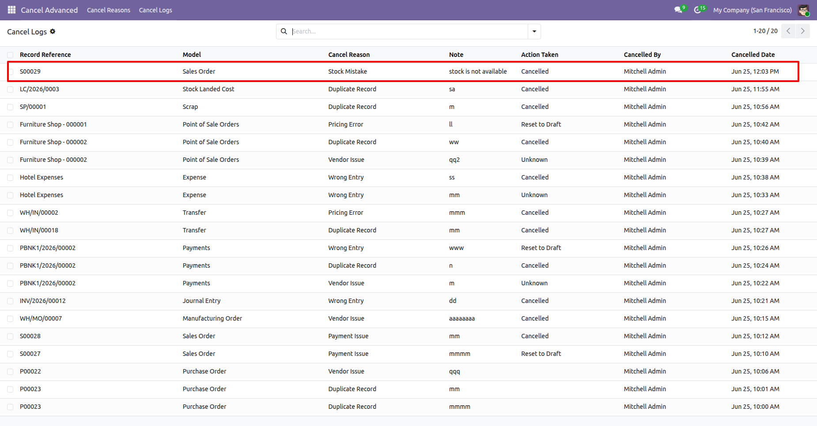Click Reset to Draft in S00027 row
817x426 pixels.
point(541,354)
